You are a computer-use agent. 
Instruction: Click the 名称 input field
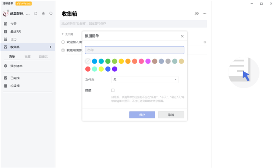point(135,50)
